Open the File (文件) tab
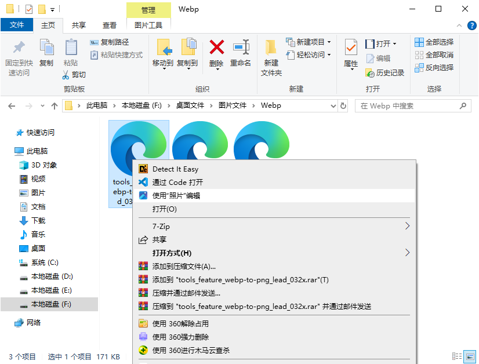479x364 pixels. 17,25
